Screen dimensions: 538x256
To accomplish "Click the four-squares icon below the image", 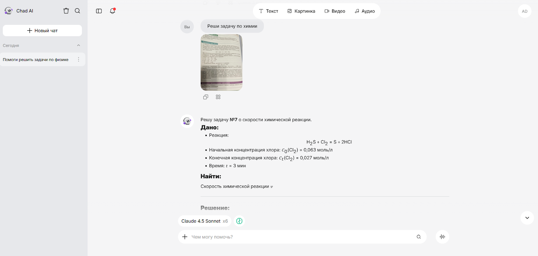I will click(218, 97).
